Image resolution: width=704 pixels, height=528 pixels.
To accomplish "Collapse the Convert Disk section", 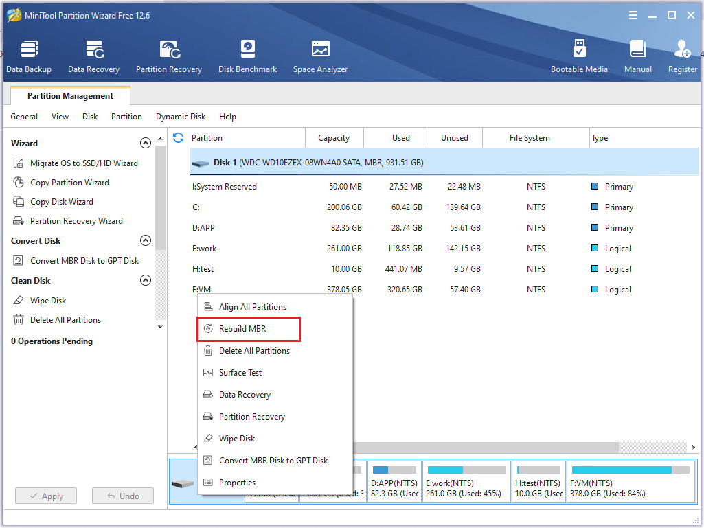I will tap(145, 241).
